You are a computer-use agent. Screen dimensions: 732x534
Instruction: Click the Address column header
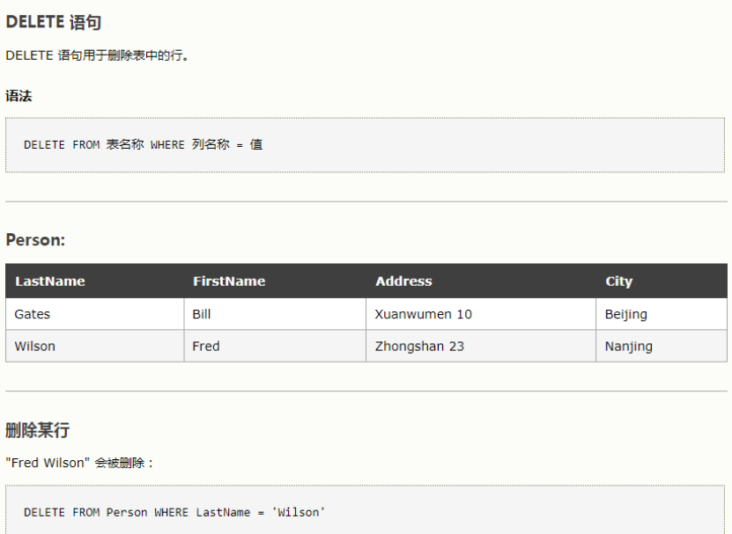[x=481, y=281]
